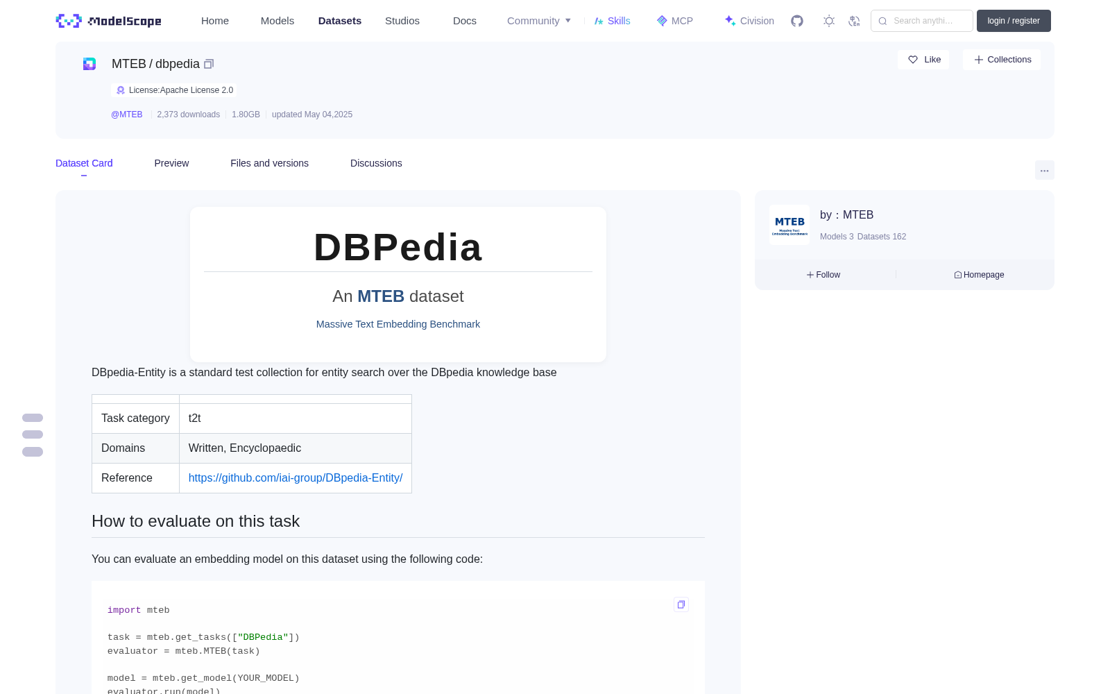
Task: Go to Models in navigation
Action: tap(277, 21)
